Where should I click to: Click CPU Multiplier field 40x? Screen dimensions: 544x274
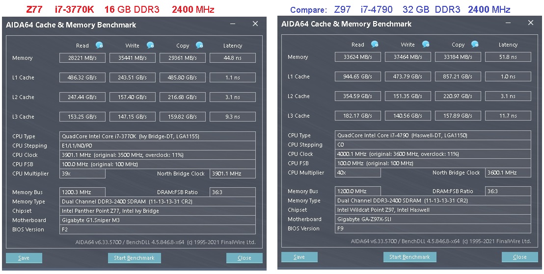click(x=358, y=173)
